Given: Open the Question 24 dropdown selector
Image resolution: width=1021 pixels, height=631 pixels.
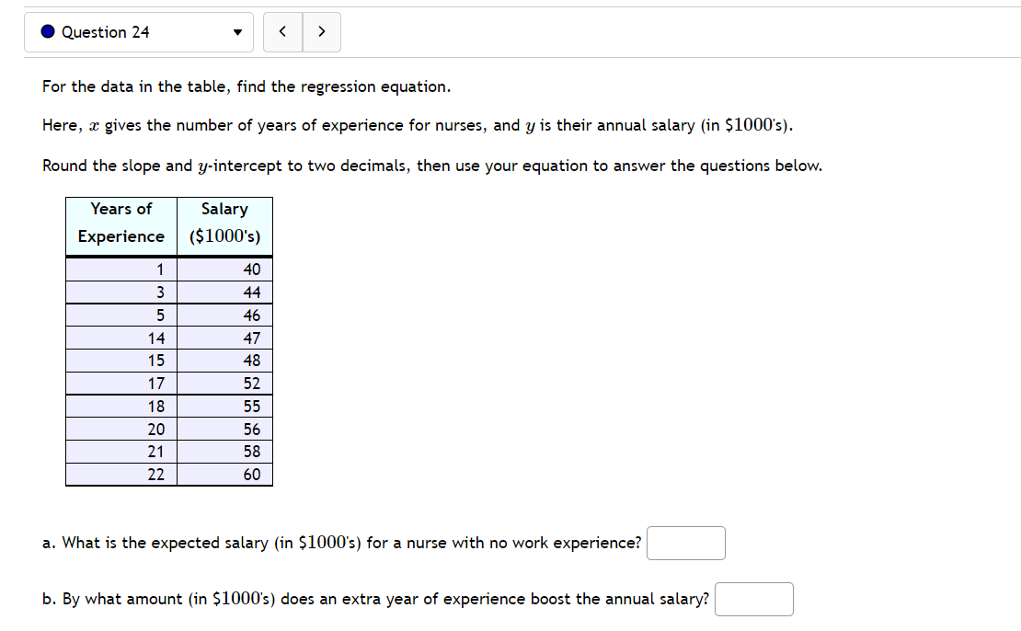Looking at the screenshot, I should point(138,31).
